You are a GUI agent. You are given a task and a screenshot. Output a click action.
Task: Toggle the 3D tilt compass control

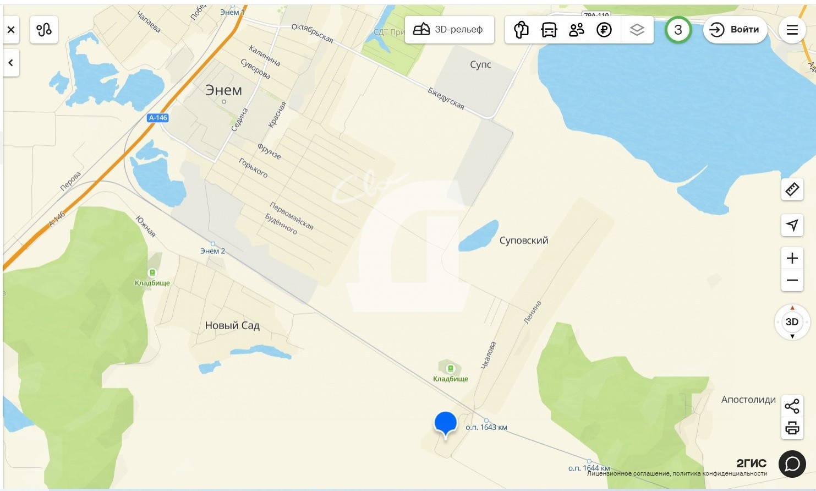click(x=792, y=322)
